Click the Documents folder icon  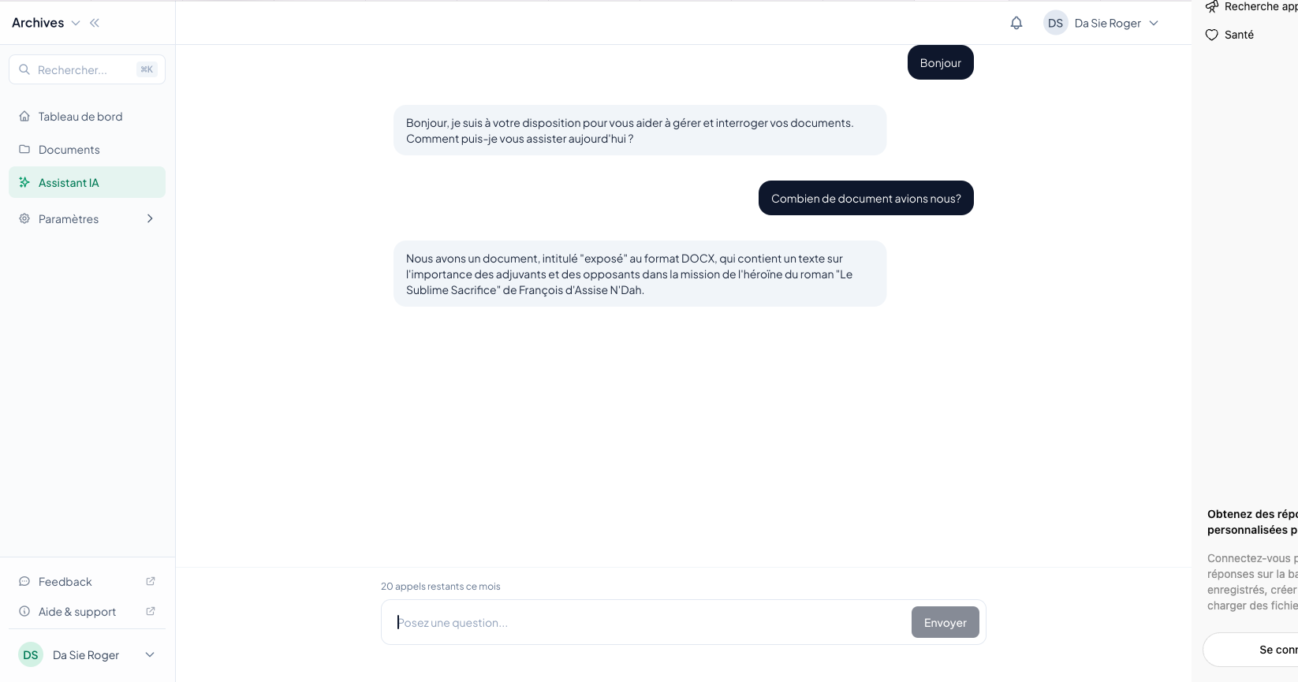pyautogui.click(x=24, y=149)
